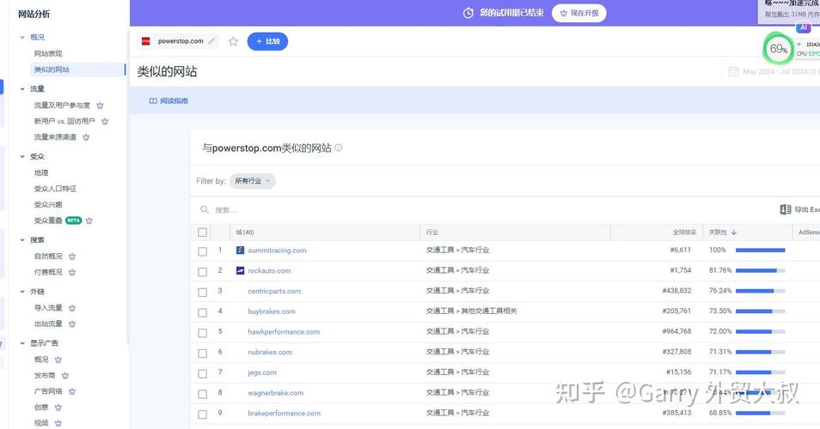Click the search magnifier icon in table
Image resolution: width=820 pixels, height=429 pixels.
coord(205,209)
